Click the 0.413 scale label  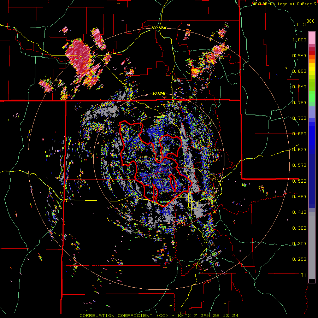coord(299,212)
